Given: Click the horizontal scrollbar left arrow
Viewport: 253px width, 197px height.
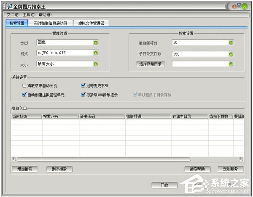Looking at the screenshot, I should tap(14, 159).
